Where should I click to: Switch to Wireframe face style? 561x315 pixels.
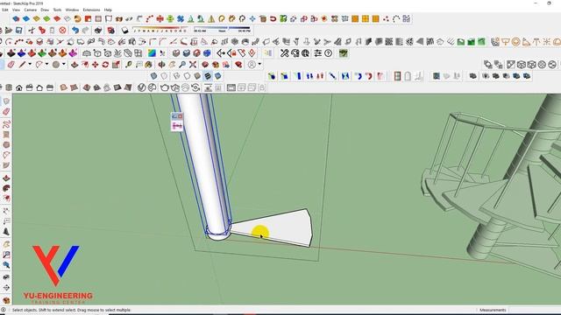tap(176, 76)
